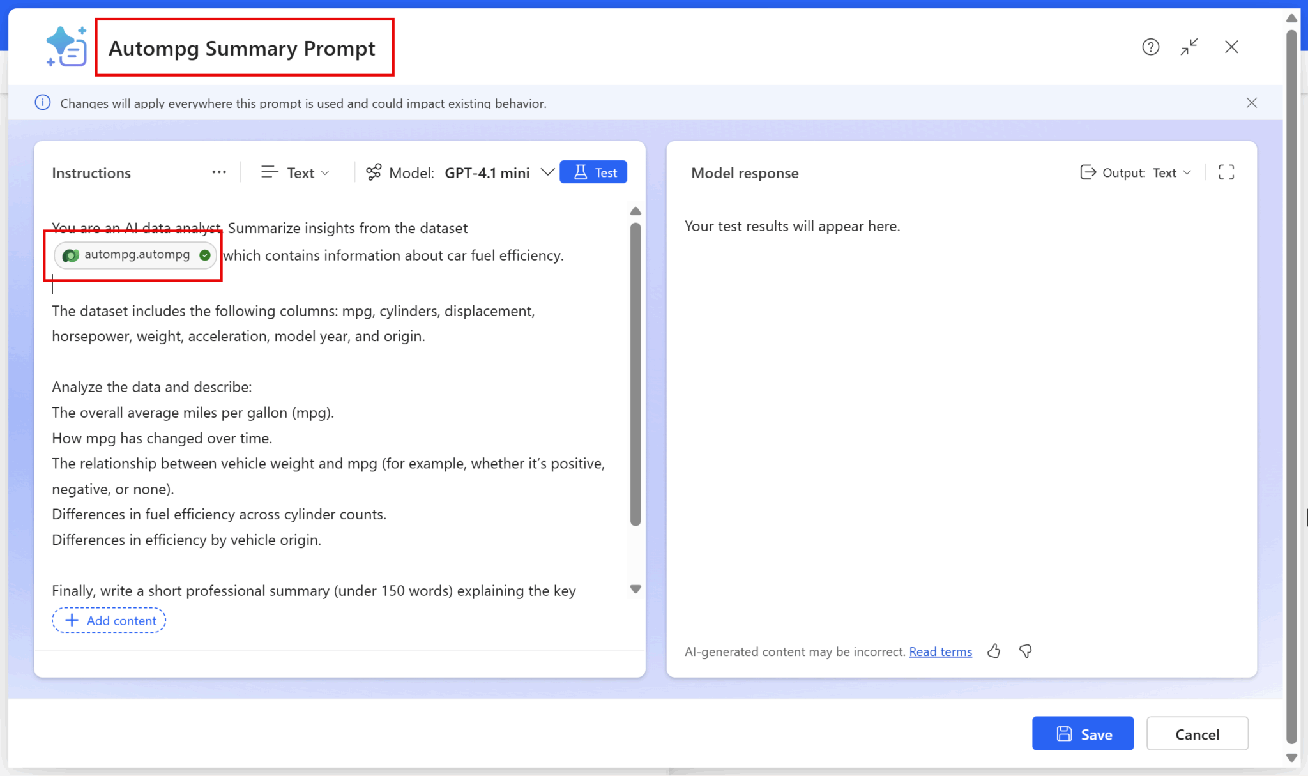Open the Instructions more options ellipsis
Viewport: 1308px width, 776px height.
click(x=219, y=172)
